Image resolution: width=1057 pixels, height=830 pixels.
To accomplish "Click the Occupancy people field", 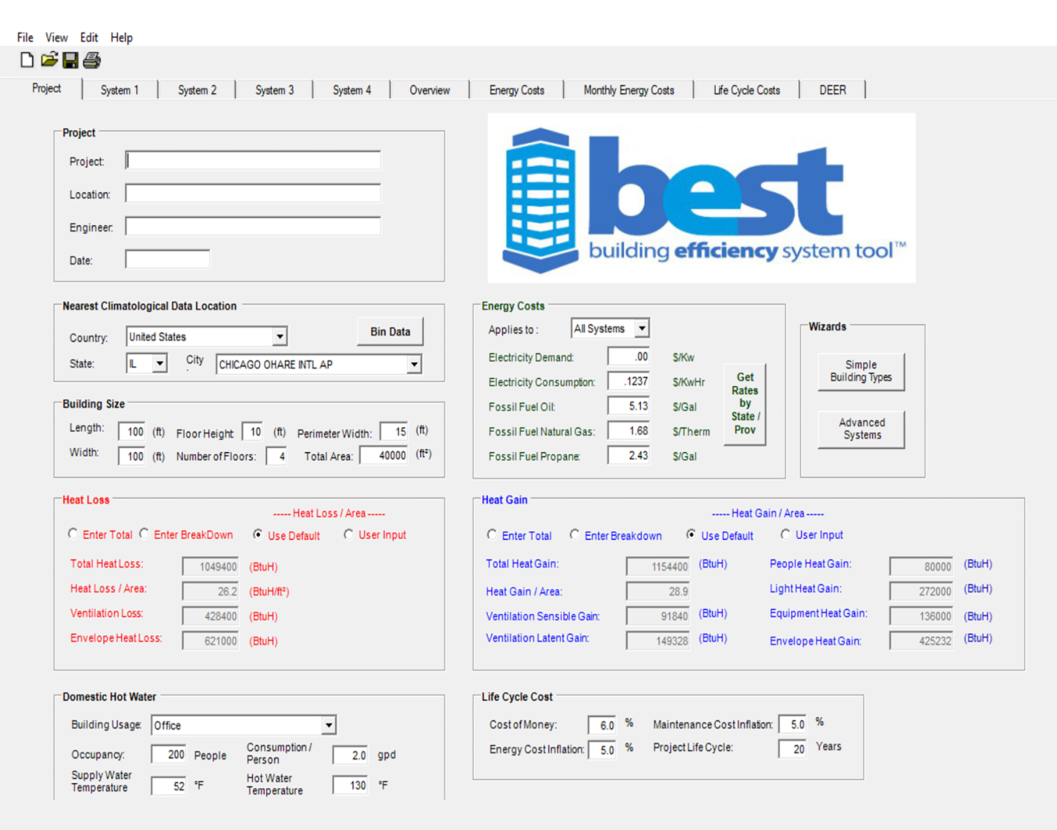I will pyautogui.click(x=169, y=754).
